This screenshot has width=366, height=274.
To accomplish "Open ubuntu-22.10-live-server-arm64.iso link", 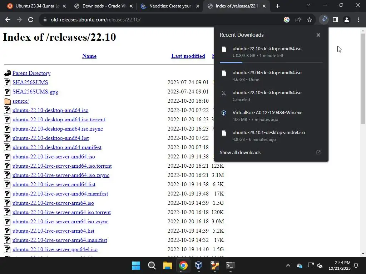I will [53, 203].
